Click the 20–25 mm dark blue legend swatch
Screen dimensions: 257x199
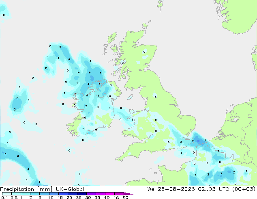point(72,194)
